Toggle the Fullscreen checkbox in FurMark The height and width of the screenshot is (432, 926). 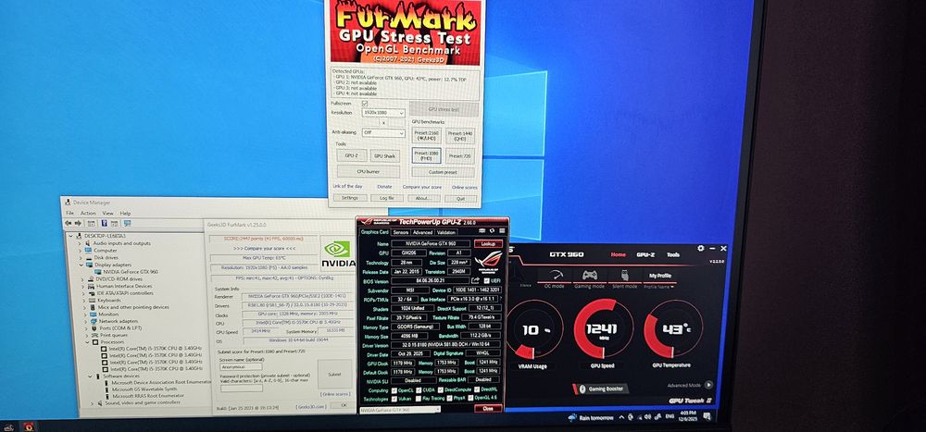[x=364, y=104]
